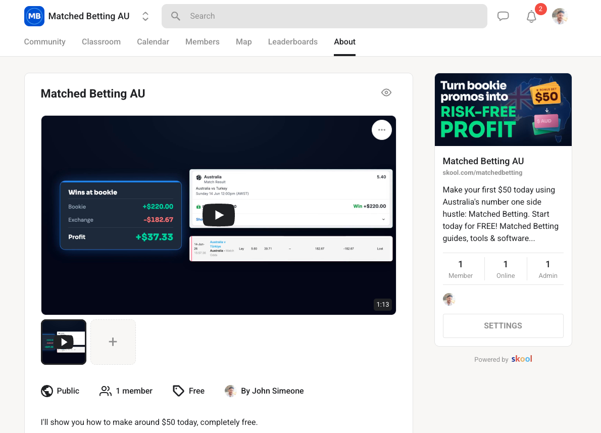
Task: Switch to the Classroom tab
Action: click(x=101, y=42)
